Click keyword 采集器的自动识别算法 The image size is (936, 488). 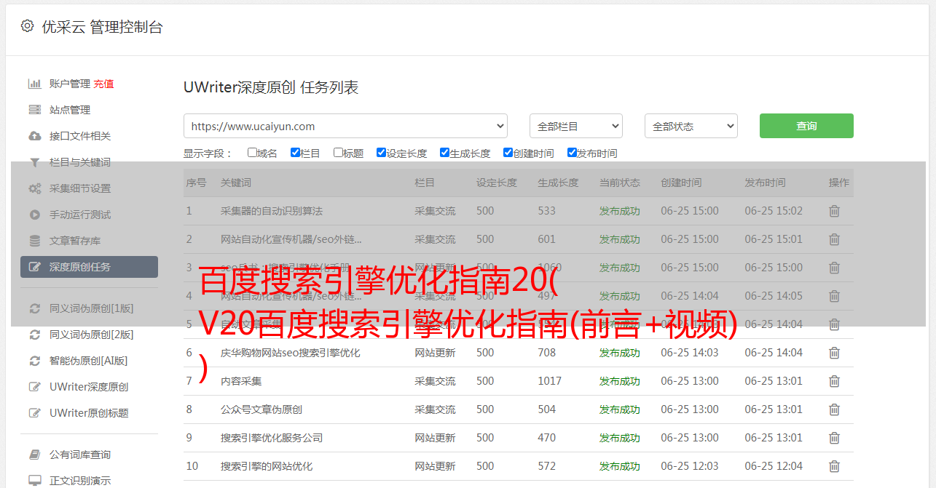tap(272, 211)
